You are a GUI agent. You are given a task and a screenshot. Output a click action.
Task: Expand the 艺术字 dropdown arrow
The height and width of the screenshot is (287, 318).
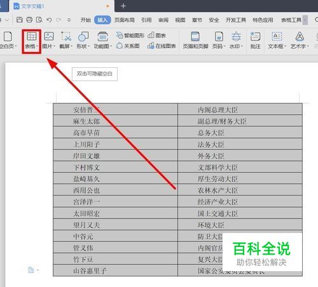[308, 46]
